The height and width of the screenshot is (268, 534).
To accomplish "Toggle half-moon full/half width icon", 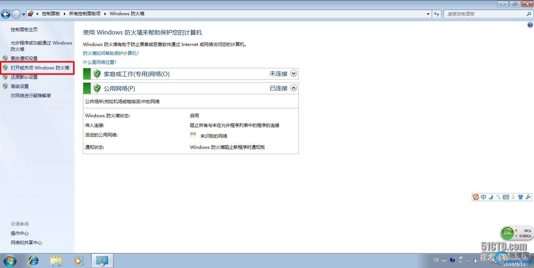I will [x=491, y=197].
